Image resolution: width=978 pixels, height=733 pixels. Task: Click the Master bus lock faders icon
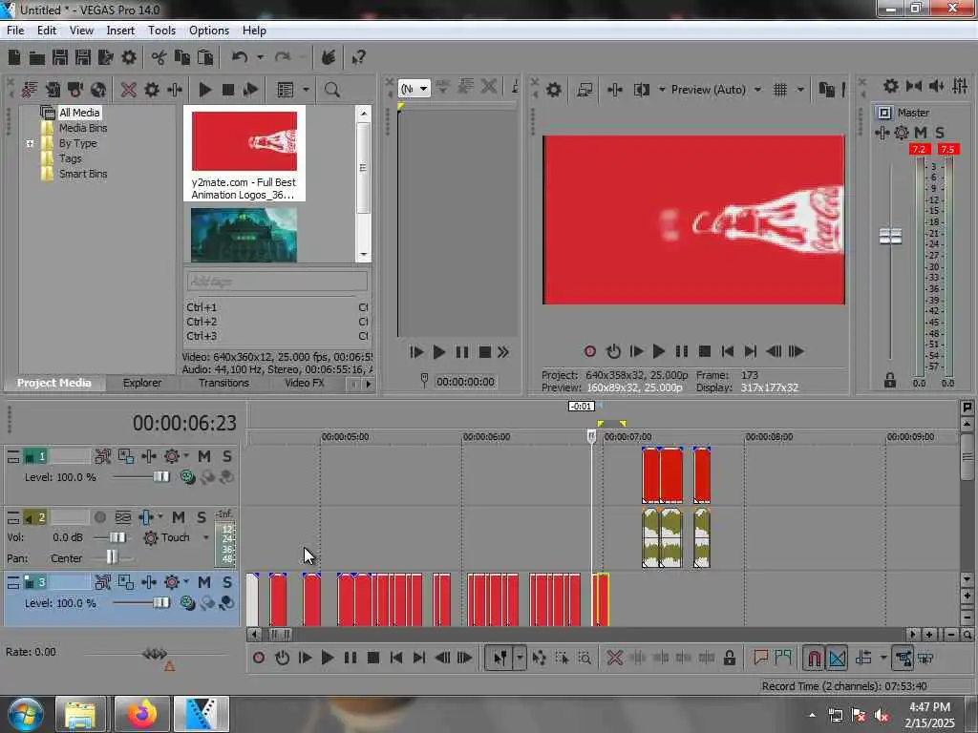890,380
